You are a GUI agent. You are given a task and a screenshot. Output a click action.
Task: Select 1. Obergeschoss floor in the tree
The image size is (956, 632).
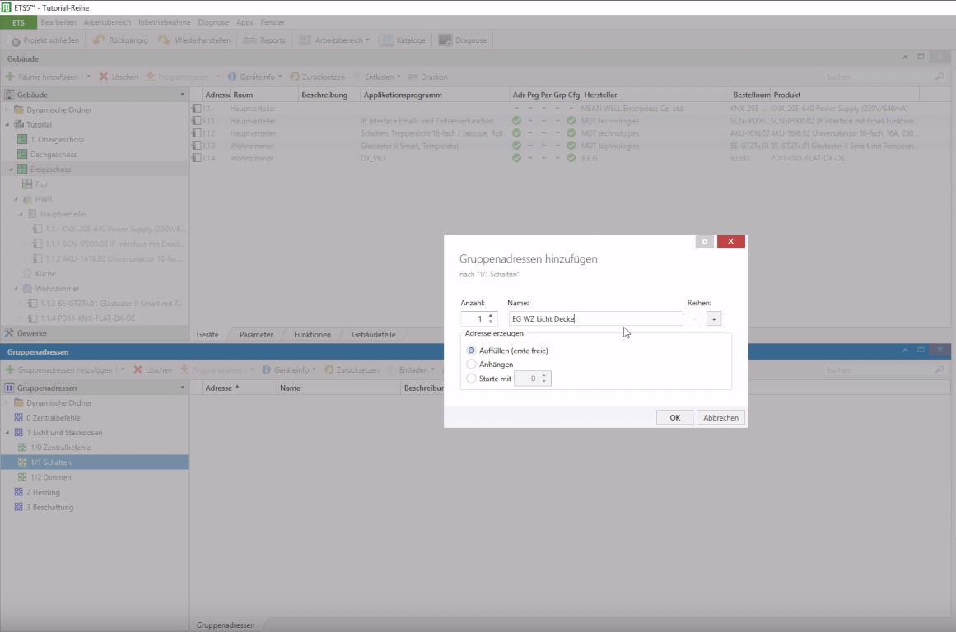57,140
